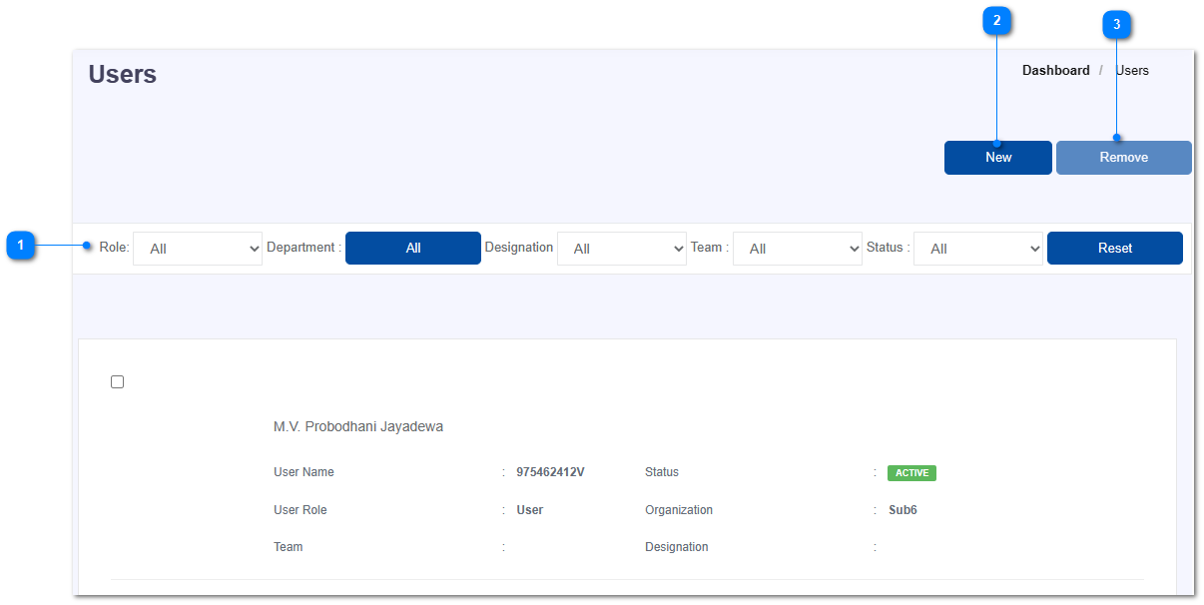
Task: Click the Sub6 organization value
Action: pyautogui.click(x=903, y=510)
